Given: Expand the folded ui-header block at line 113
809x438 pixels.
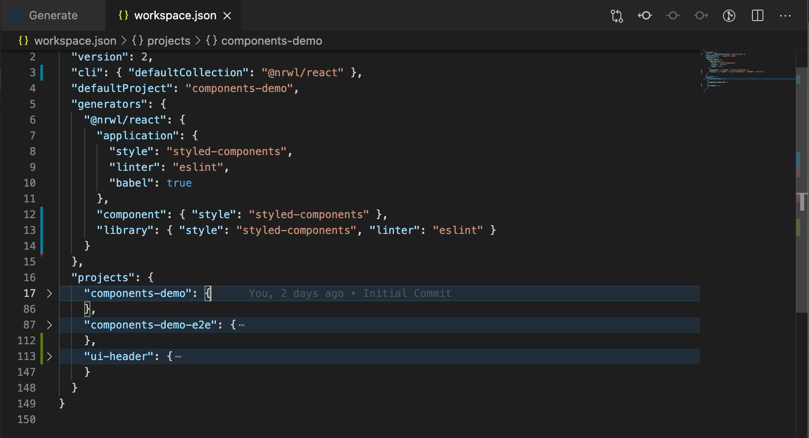Looking at the screenshot, I should [x=50, y=357].
